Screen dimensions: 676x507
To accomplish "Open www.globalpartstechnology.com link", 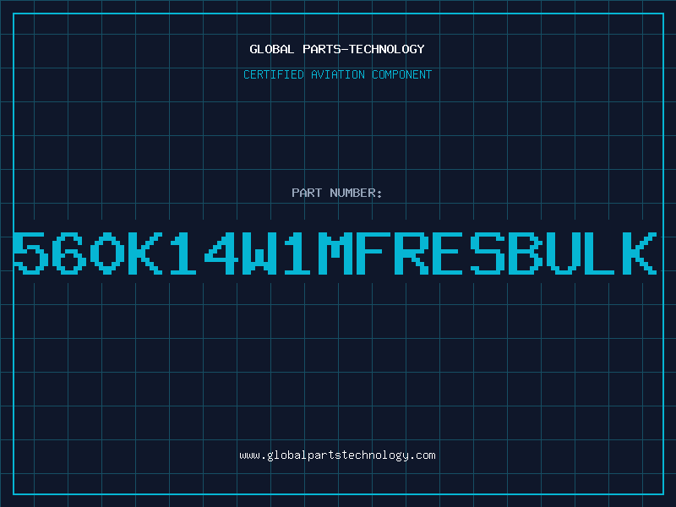I will [x=337, y=455].
